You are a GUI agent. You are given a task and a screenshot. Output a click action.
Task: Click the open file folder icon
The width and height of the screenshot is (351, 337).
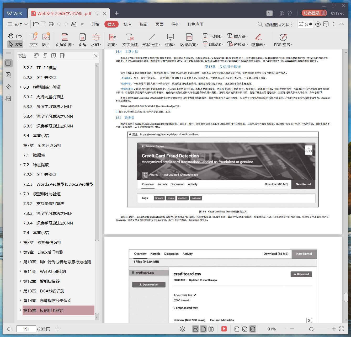[36, 24]
